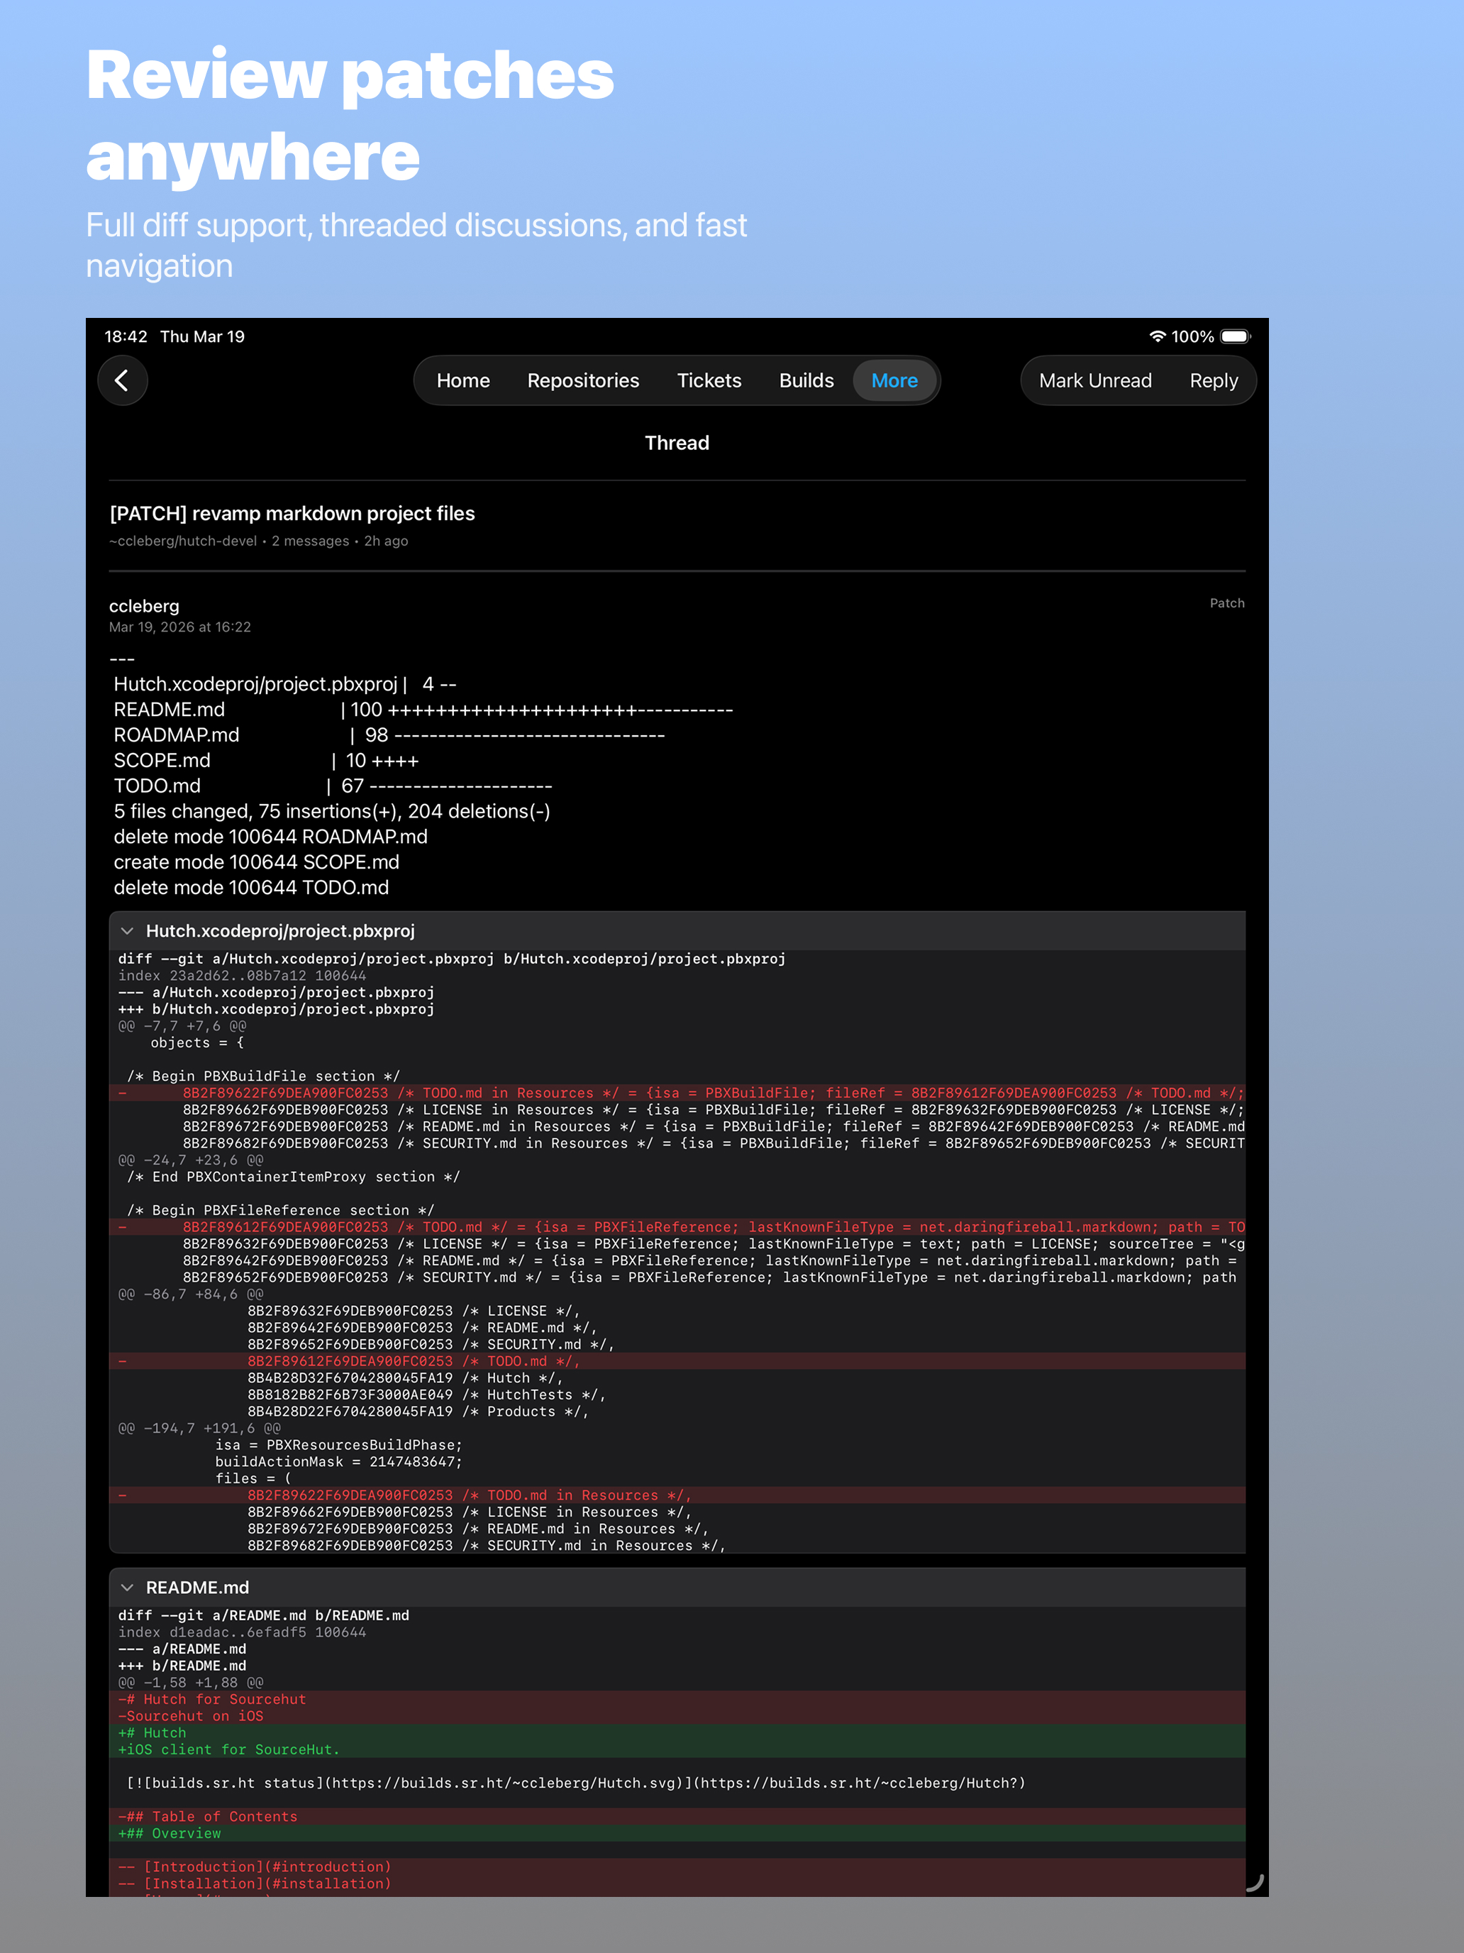Click the added '+## Overview' line
1464x1953 pixels.
pos(170,1834)
